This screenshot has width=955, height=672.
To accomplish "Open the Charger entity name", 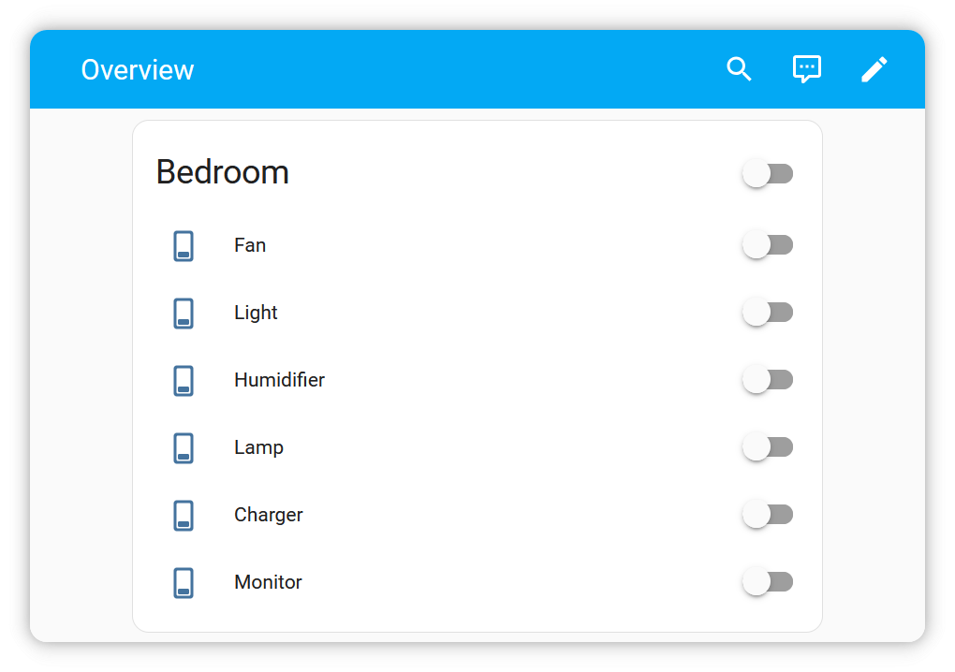I will (x=269, y=515).
